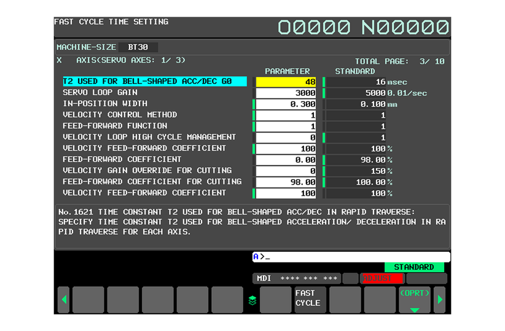Click the FEED-FORWARD COEFFICIENT value 0.00
The width and height of the screenshot is (505, 331).
286,159
